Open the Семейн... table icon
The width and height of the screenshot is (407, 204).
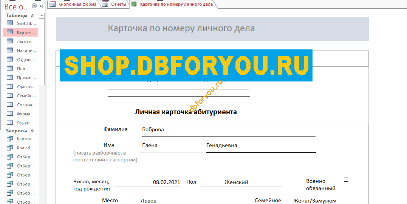click(9, 95)
